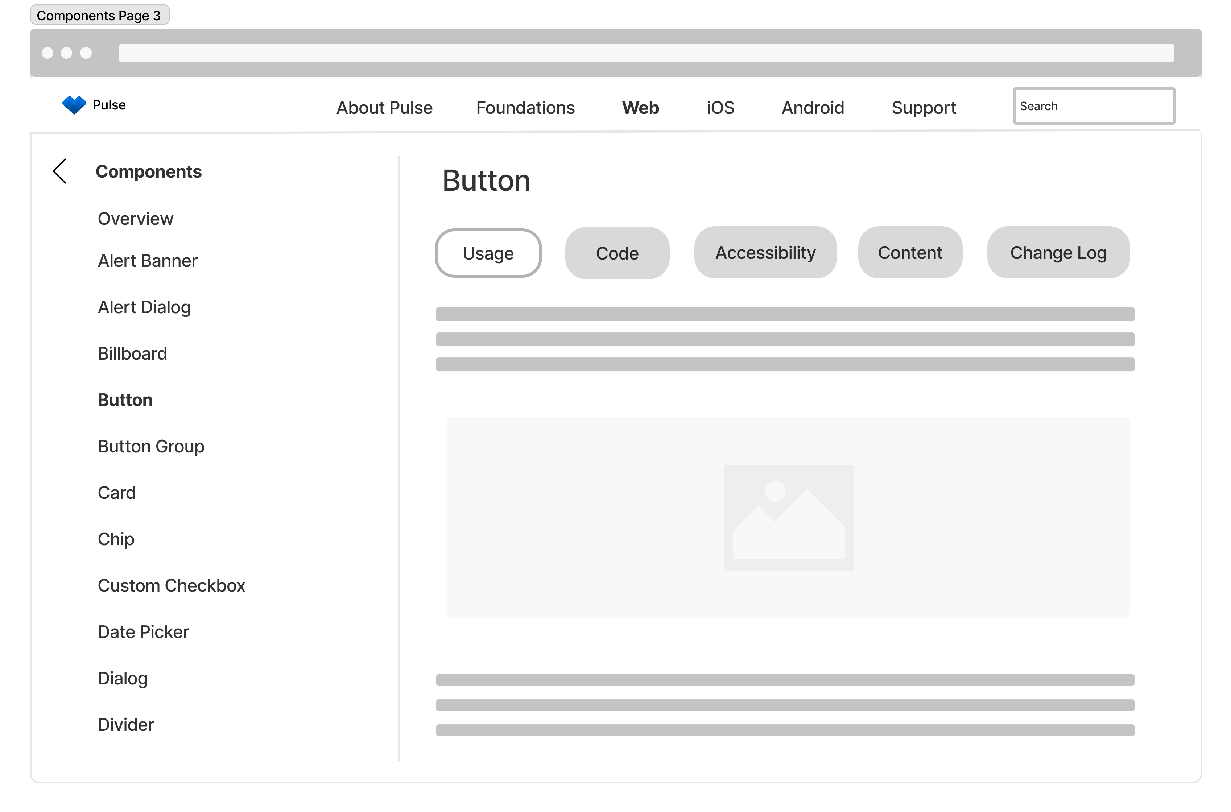Image resolution: width=1231 pixels, height=812 pixels.
Task: Click the Search input field
Action: pyautogui.click(x=1093, y=105)
